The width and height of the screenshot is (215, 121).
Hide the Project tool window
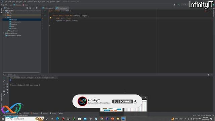pos(40,8)
